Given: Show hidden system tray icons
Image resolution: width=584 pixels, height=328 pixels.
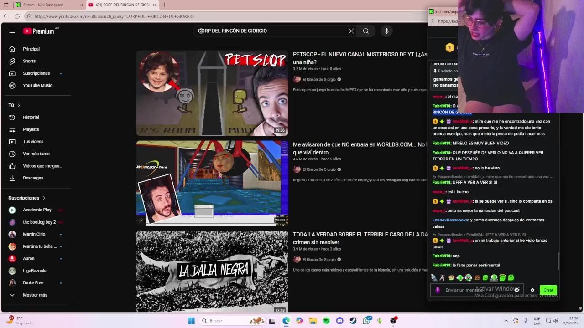Looking at the screenshot, I should (506, 321).
